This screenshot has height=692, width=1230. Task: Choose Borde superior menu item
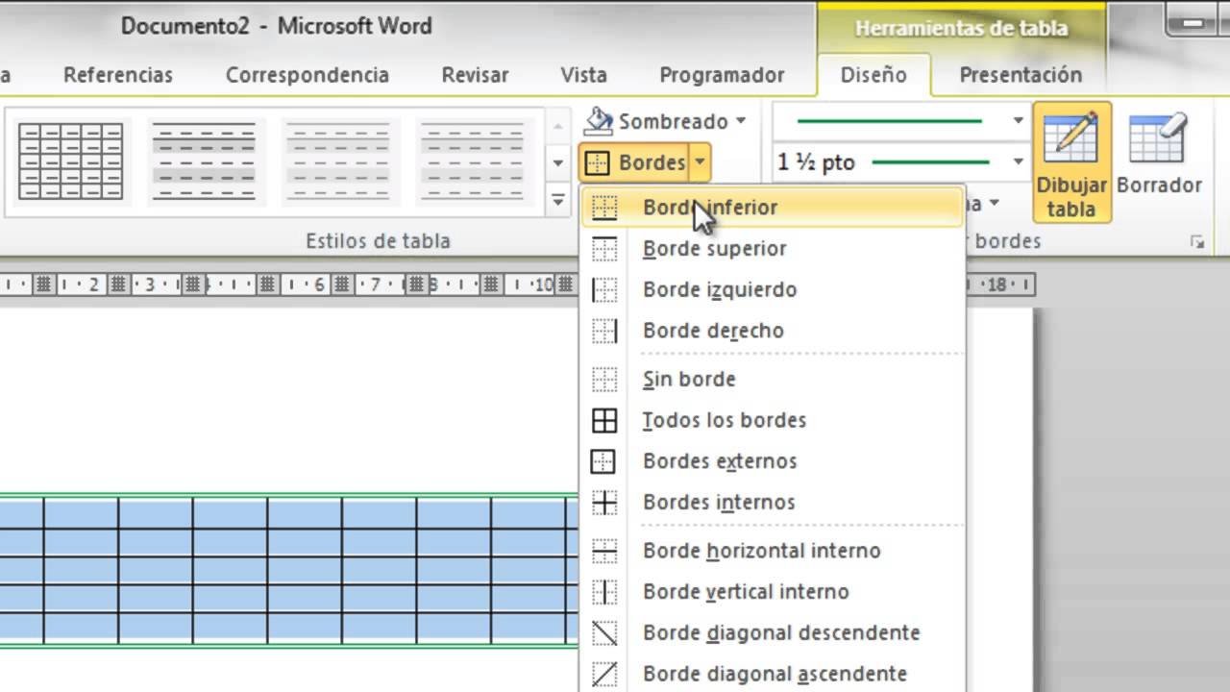point(773,248)
